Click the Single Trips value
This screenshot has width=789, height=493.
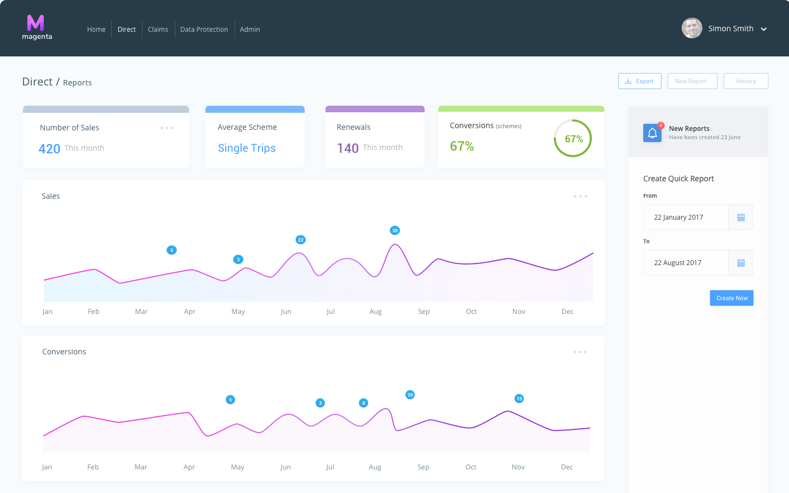pos(247,148)
